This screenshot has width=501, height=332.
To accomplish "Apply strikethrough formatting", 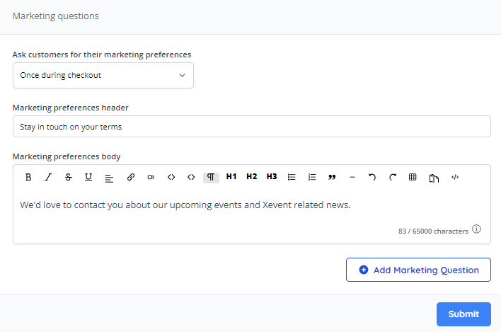I will pos(68,177).
